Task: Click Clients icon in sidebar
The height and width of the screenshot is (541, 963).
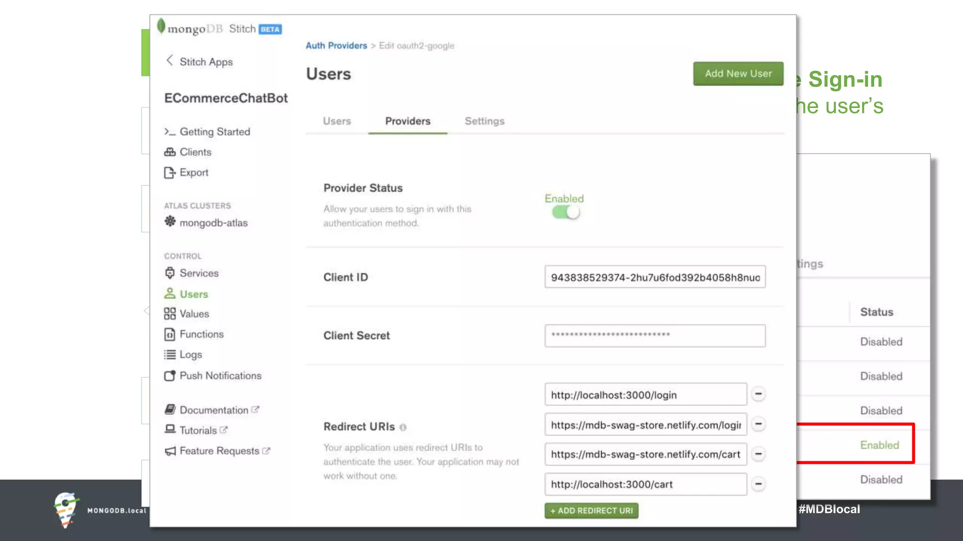Action: pyautogui.click(x=170, y=152)
